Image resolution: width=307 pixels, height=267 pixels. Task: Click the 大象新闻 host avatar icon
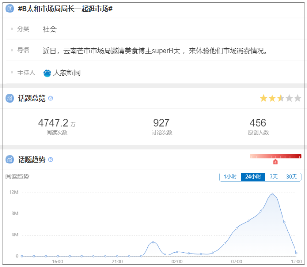tap(47, 73)
